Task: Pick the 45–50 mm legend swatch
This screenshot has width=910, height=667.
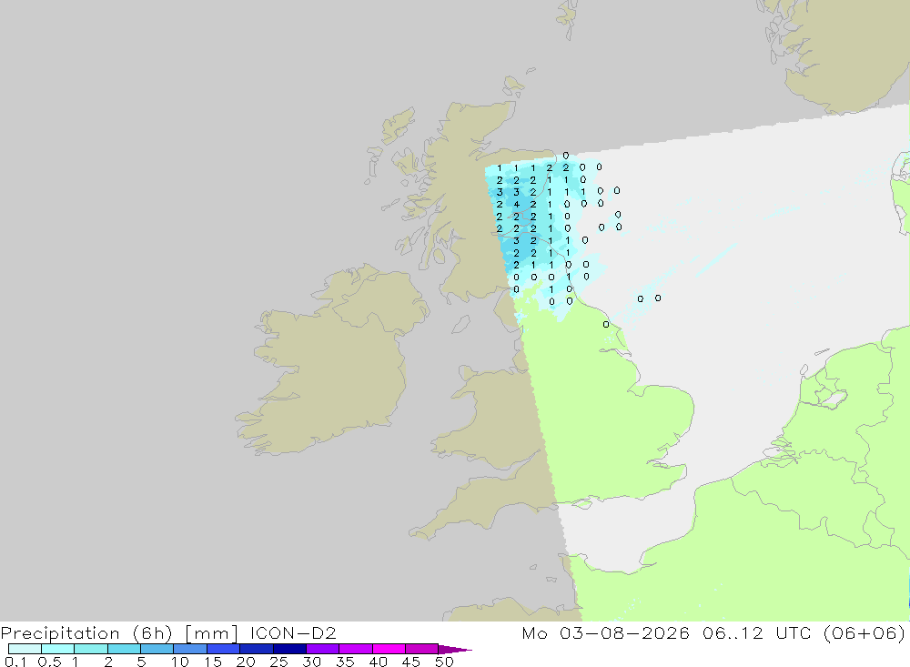Action: tap(422, 649)
